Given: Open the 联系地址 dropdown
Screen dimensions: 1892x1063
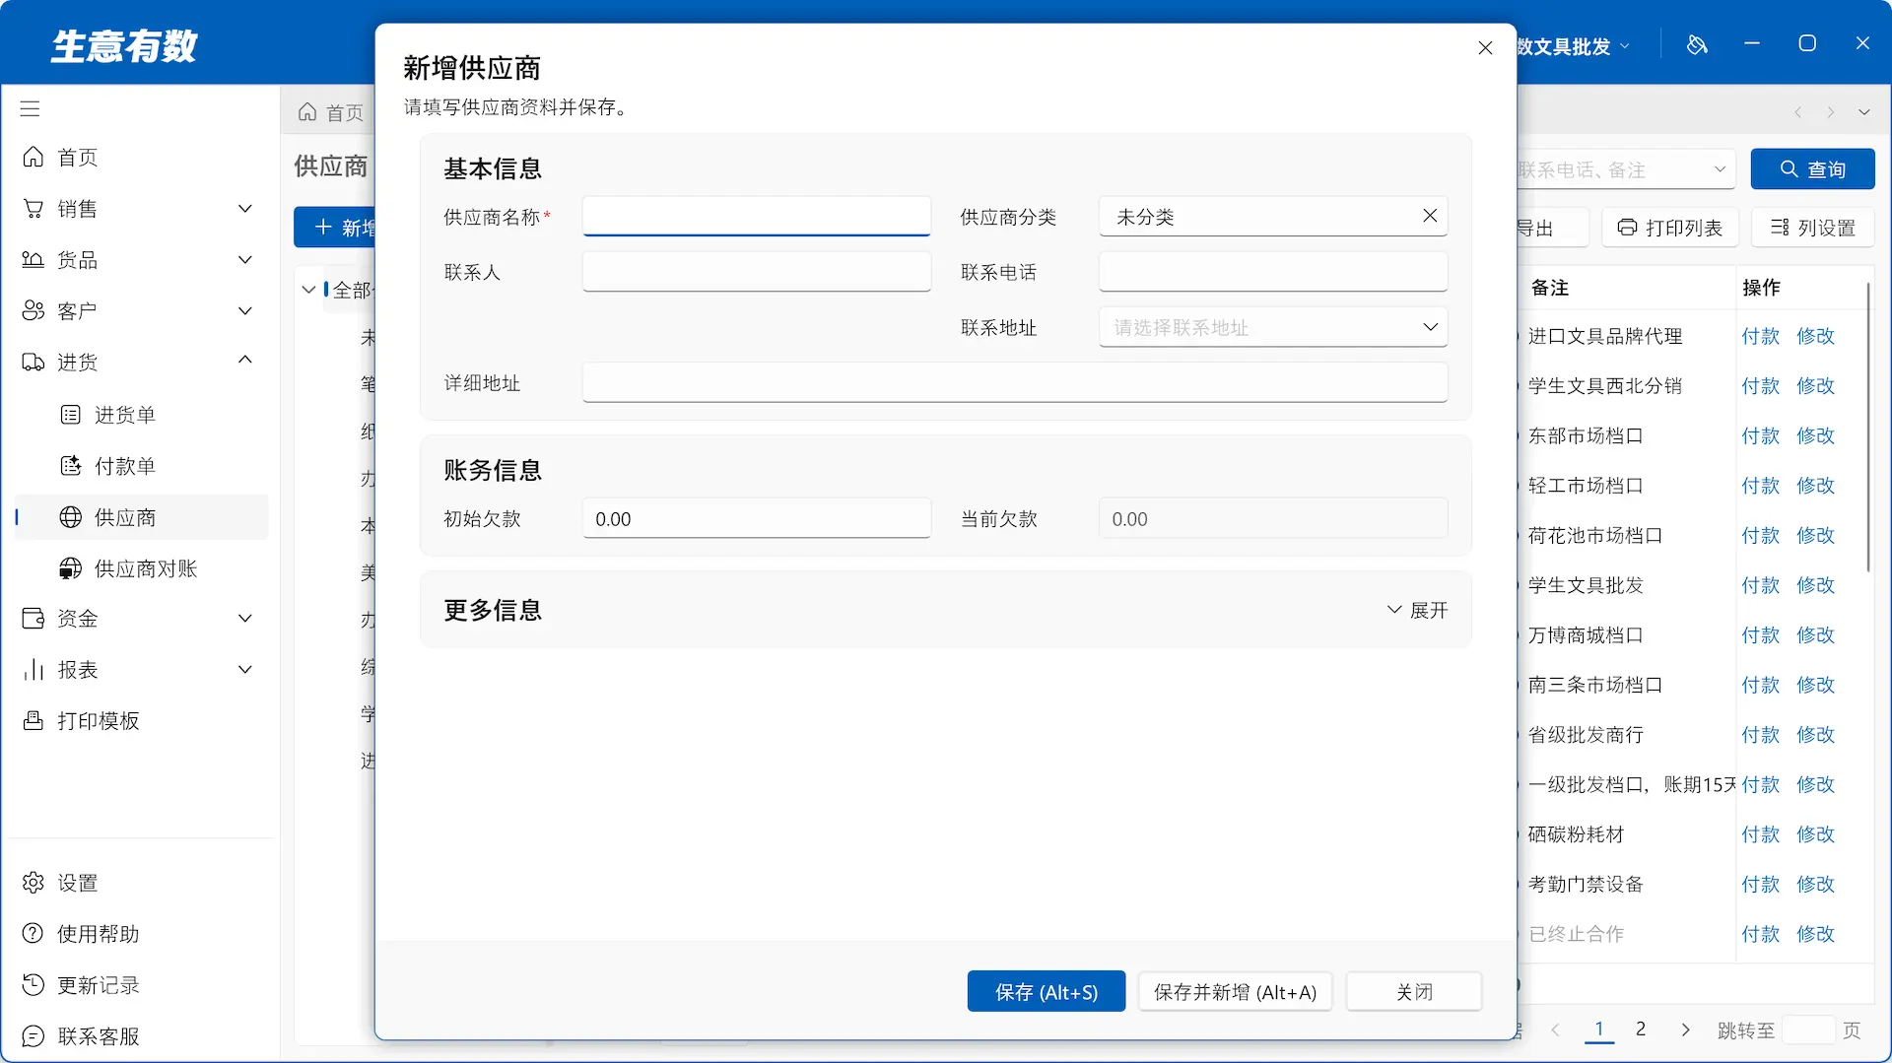Looking at the screenshot, I should (x=1273, y=327).
